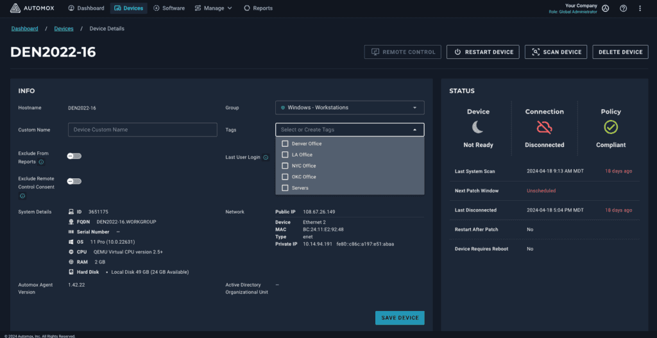Image resolution: width=657 pixels, height=338 pixels.
Task: Click the Exclude Remote Control Consent info icon
Action: pyautogui.click(x=22, y=196)
